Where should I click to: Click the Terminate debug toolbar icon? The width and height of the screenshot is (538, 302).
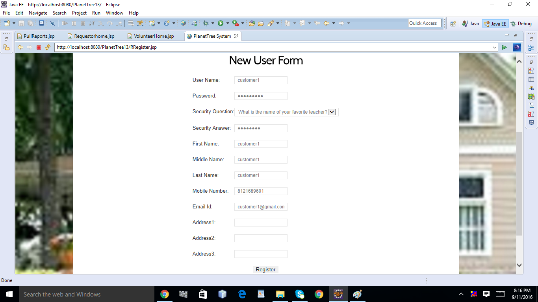(83, 23)
